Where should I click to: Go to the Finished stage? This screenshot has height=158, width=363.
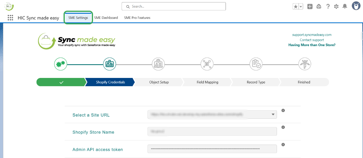pos(304,82)
